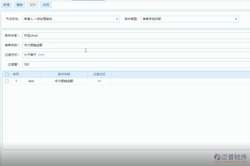This screenshot has width=250, height=166.
Task: Click the >= cell in the condition row
Action: click(x=99, y=81)
